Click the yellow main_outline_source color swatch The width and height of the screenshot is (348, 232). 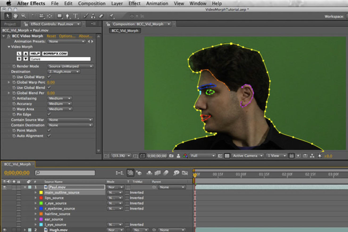(41, 192)
